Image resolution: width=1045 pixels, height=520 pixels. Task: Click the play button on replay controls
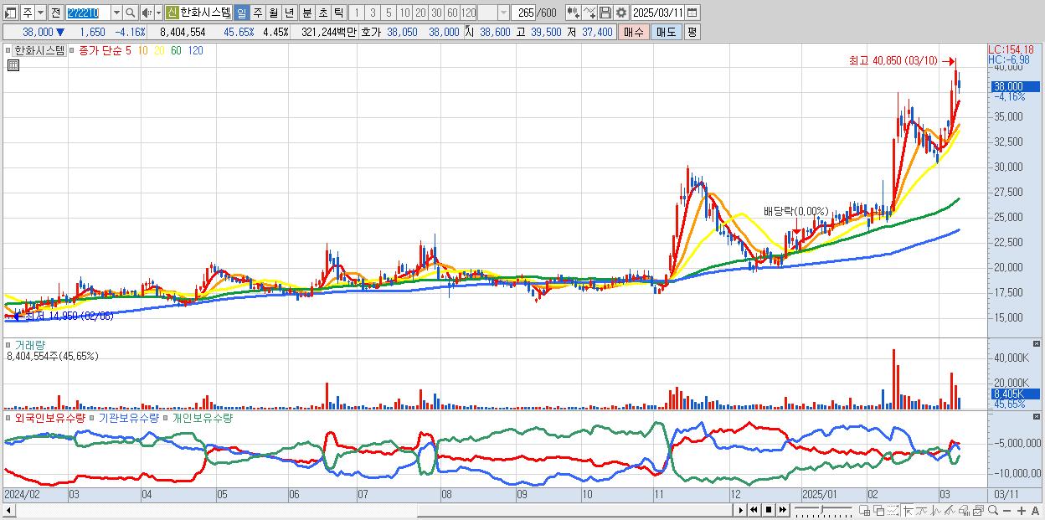click(x=741, y=510)
